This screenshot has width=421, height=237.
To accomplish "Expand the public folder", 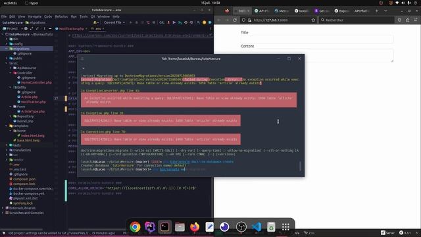I will 7,59.
